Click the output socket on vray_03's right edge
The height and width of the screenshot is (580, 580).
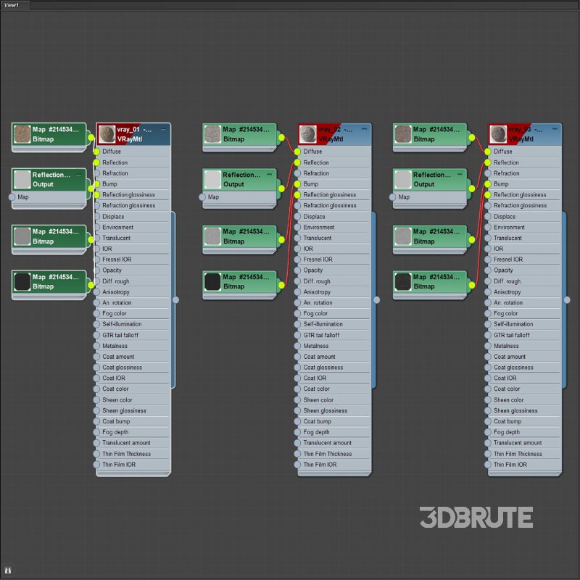[x=567, y=299]
